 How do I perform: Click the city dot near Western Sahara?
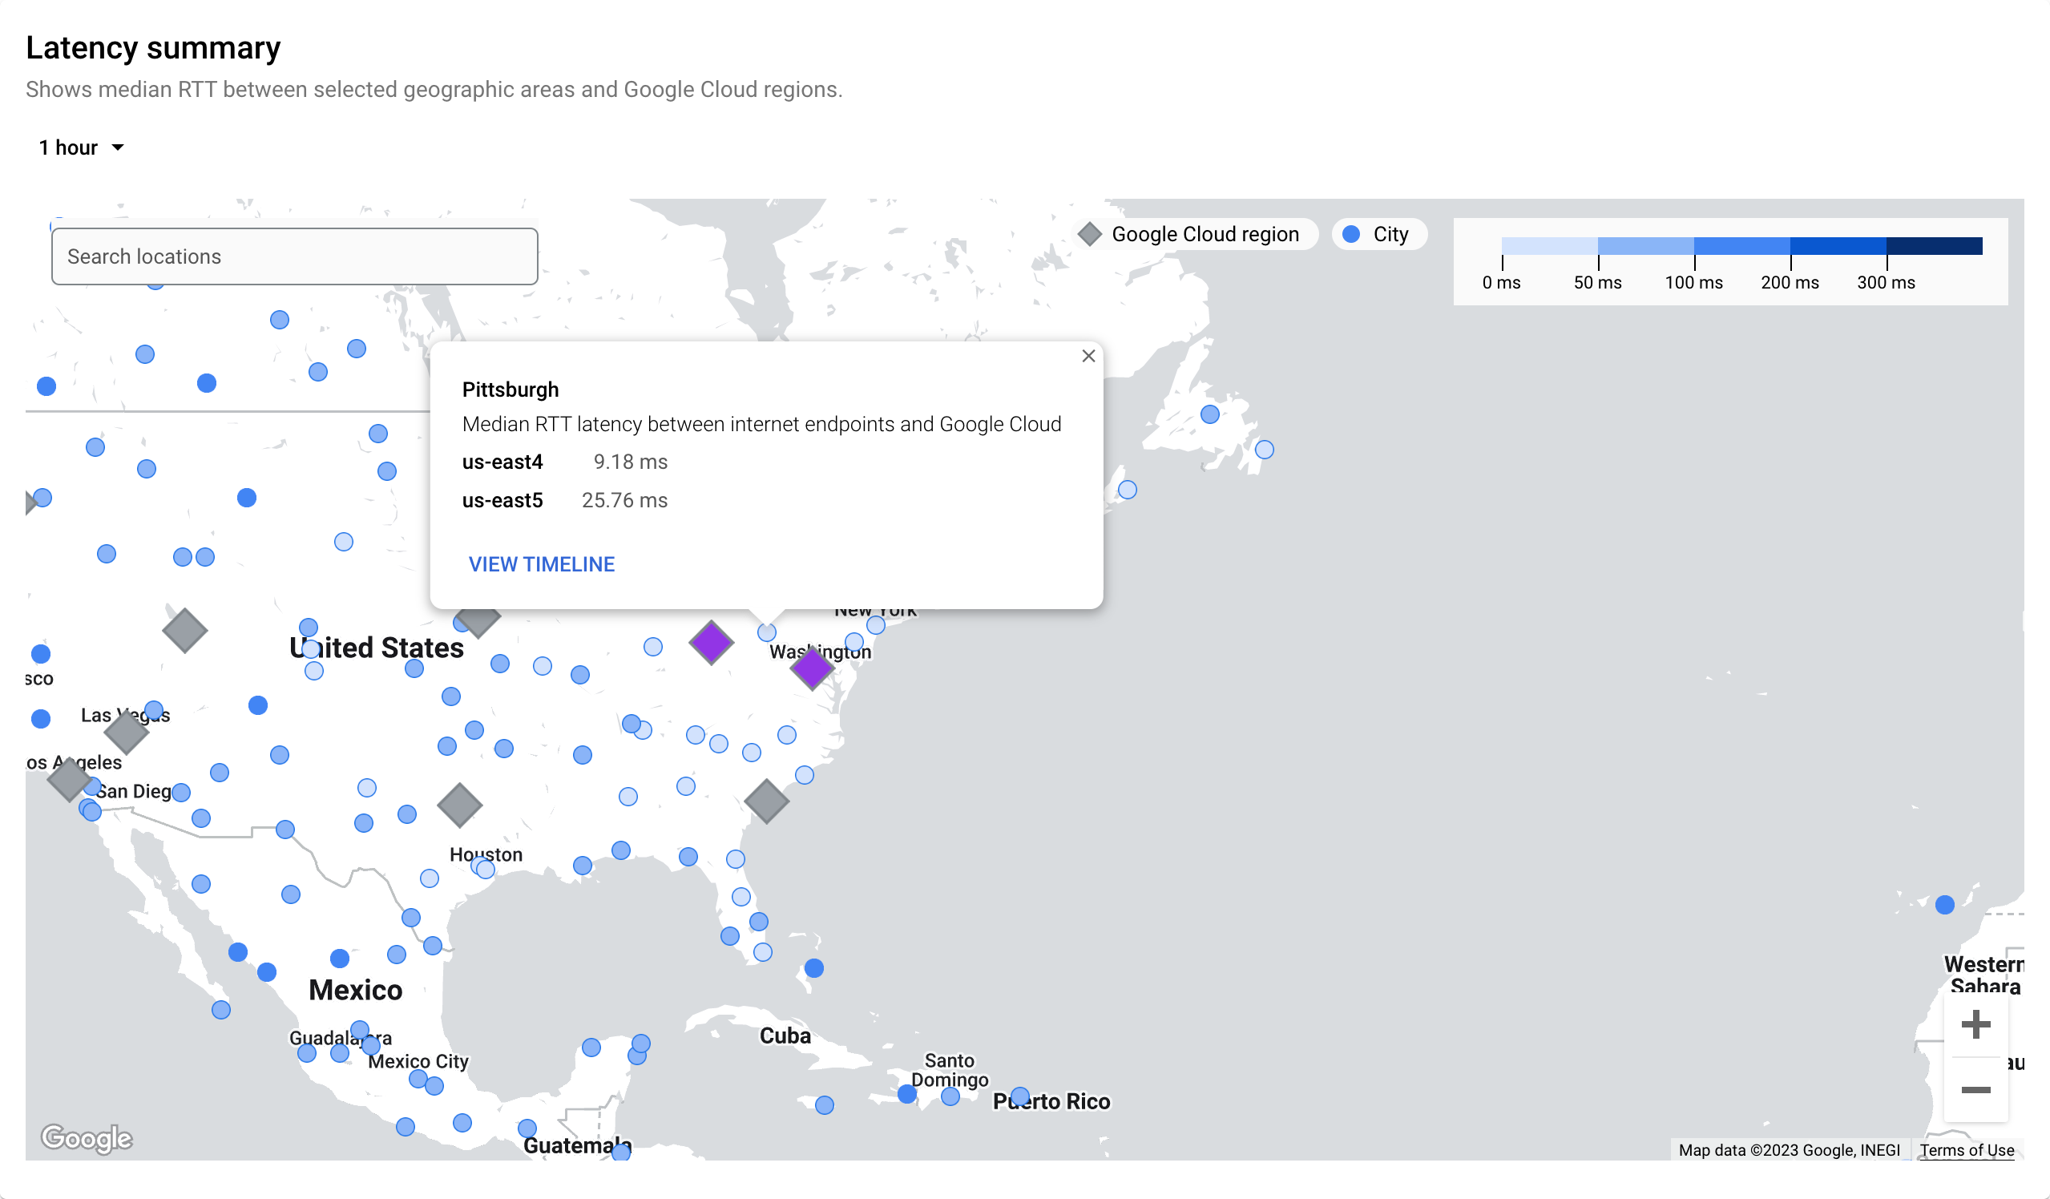point(1944,905)
